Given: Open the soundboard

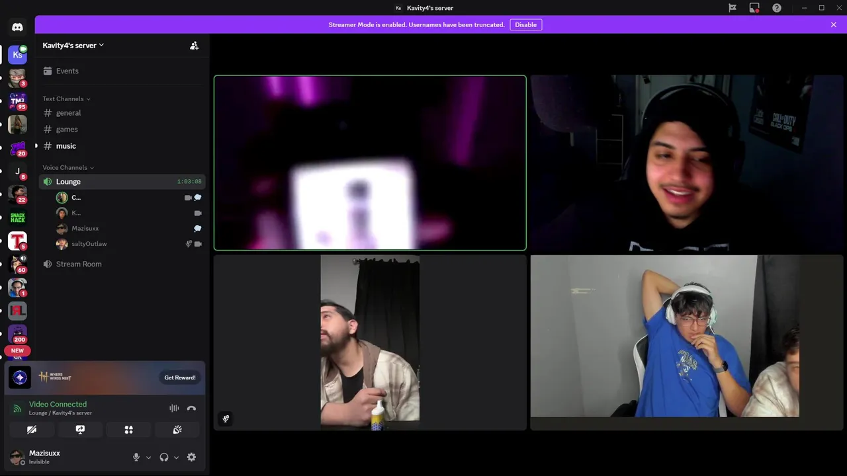Looking at the screenshot, I should [177, 430].
